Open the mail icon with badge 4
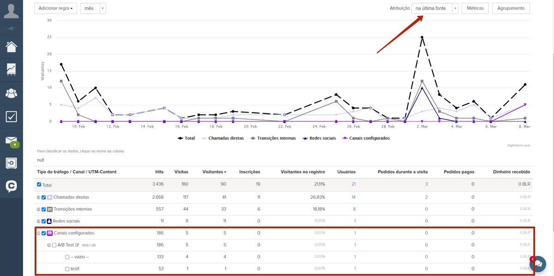 (11, 140)
